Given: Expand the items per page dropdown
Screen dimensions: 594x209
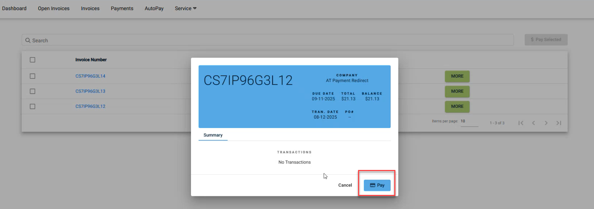Looking at the screenshot, I should [469, 121].
